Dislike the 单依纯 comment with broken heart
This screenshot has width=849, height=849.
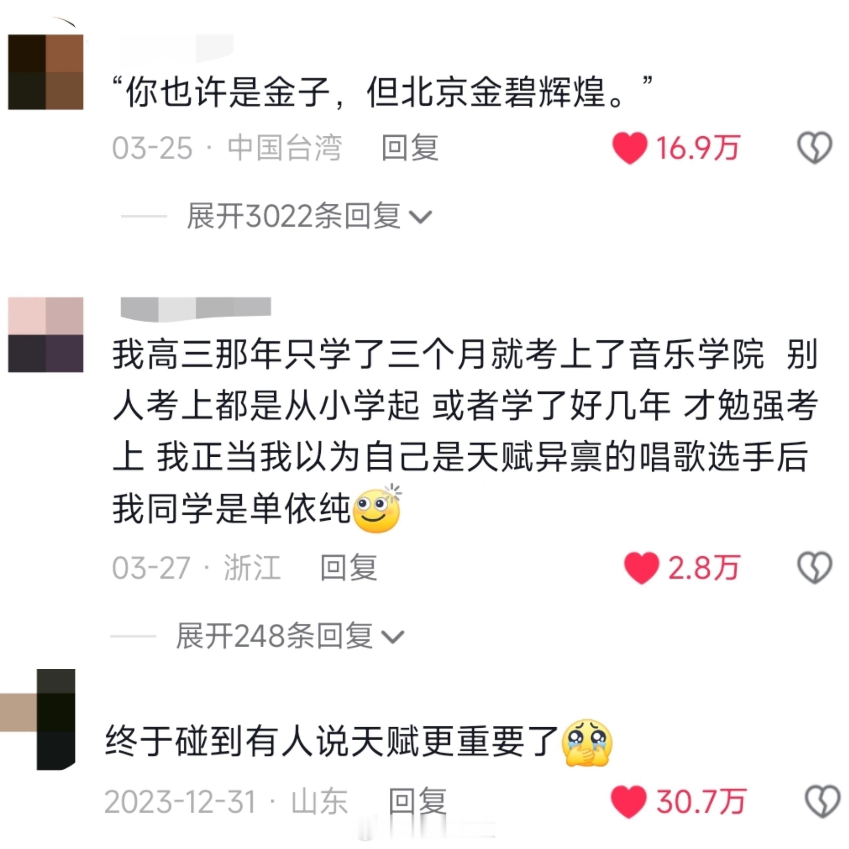(x=814, y=568)
